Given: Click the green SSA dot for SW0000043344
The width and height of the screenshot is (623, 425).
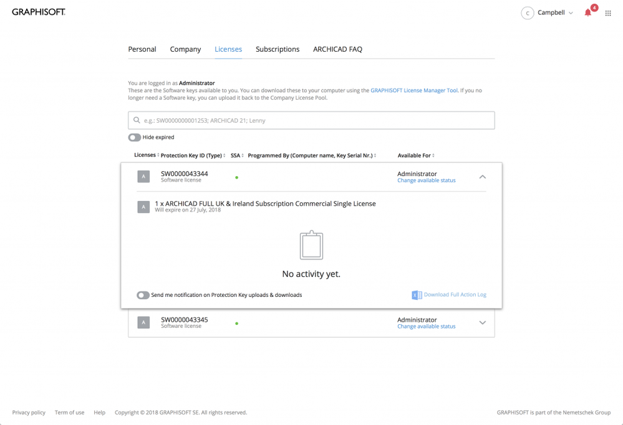Looking at the screenshot, I should pyautogui.click(x=237, y=177).
